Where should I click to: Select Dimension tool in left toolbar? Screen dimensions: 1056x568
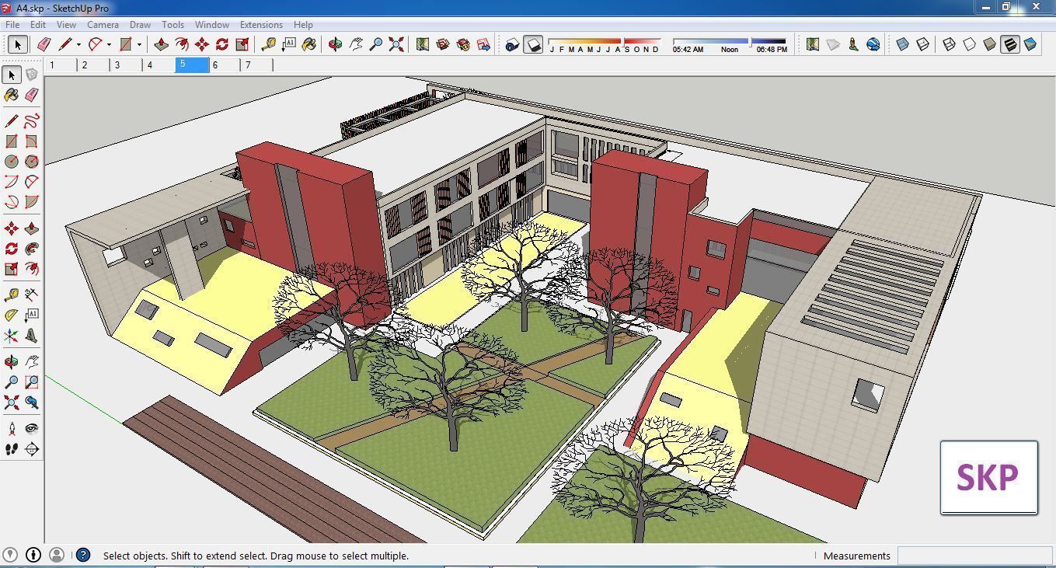[31, 294]
